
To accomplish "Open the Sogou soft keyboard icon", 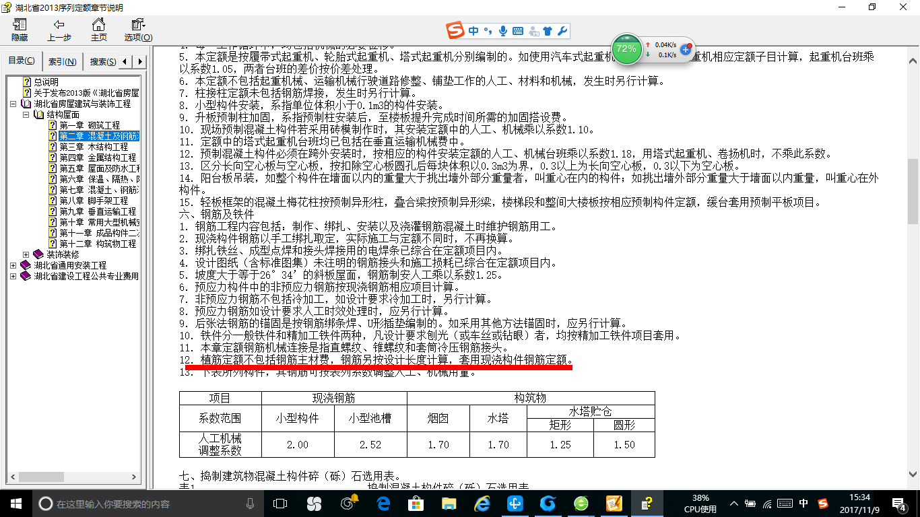I will click(x=518, y=31).
